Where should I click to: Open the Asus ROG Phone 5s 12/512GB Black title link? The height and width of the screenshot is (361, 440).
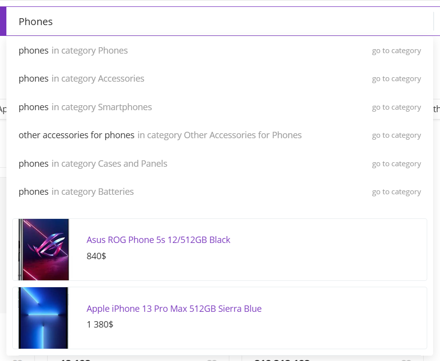158,240
